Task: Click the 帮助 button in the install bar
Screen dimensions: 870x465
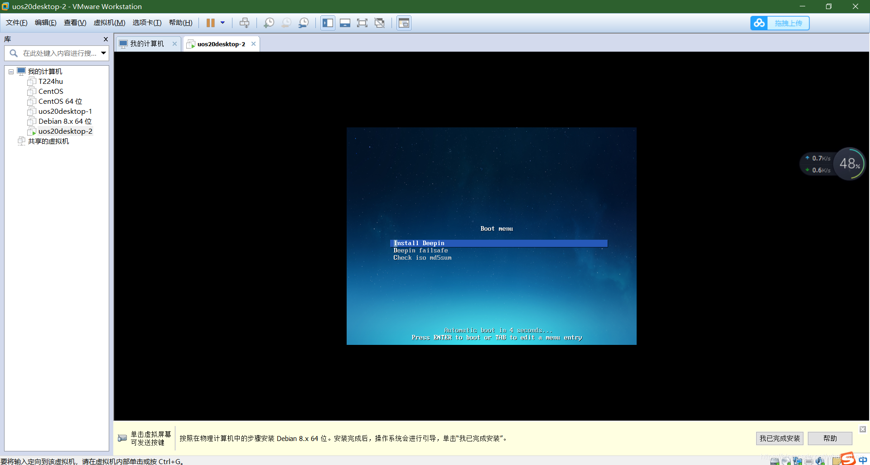Action: click(830, 438)
